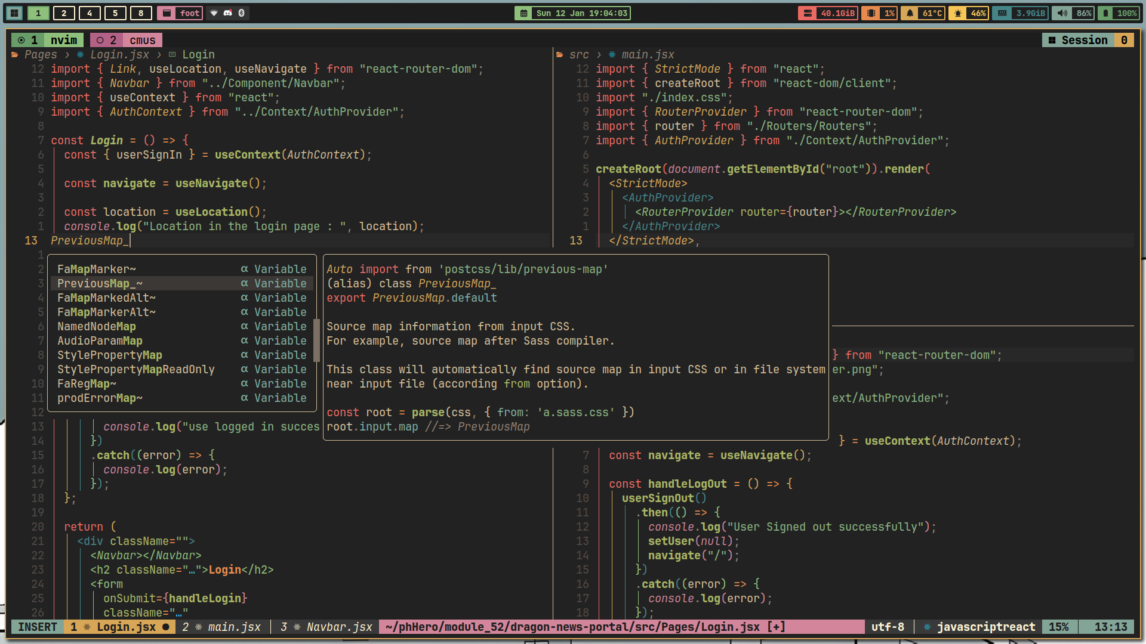The image size is (1146, 644).
Task: Select StylePropertyMap completion item
Action: (182, 355)
